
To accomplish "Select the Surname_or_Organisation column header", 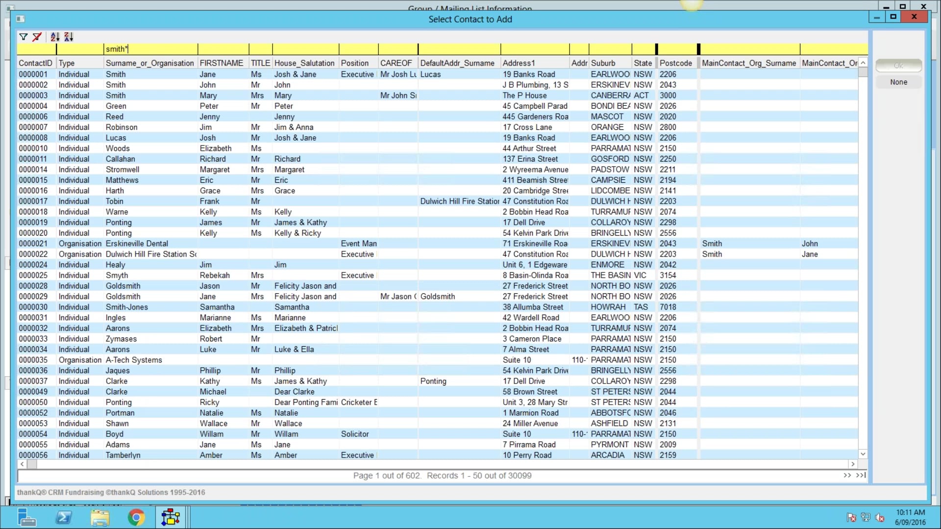I will click(x=149, y=63).
